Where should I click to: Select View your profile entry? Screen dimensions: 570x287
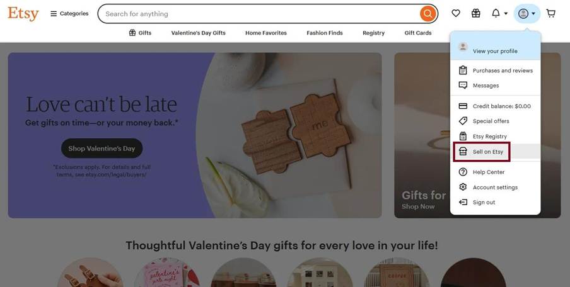tap(494, 51)
